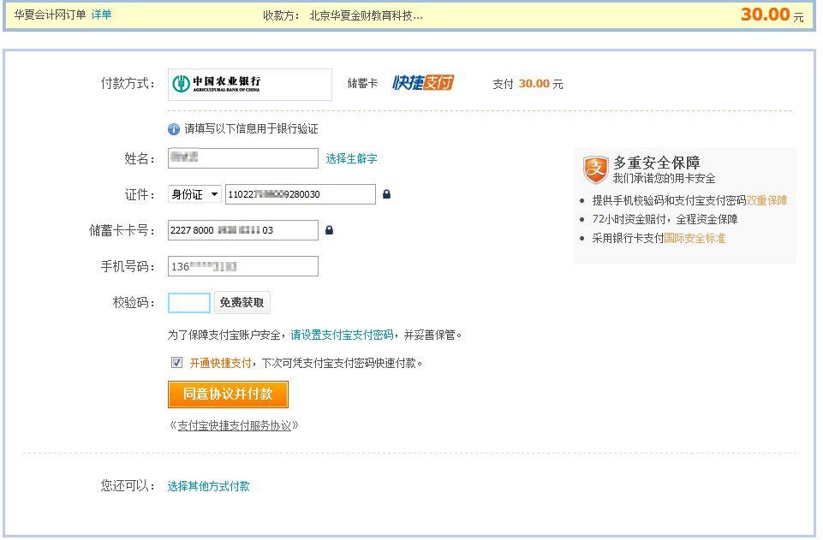Click the 华夏会计网订单 order title
The width and height of the screenshot is (823, 540).
point(50,15)
